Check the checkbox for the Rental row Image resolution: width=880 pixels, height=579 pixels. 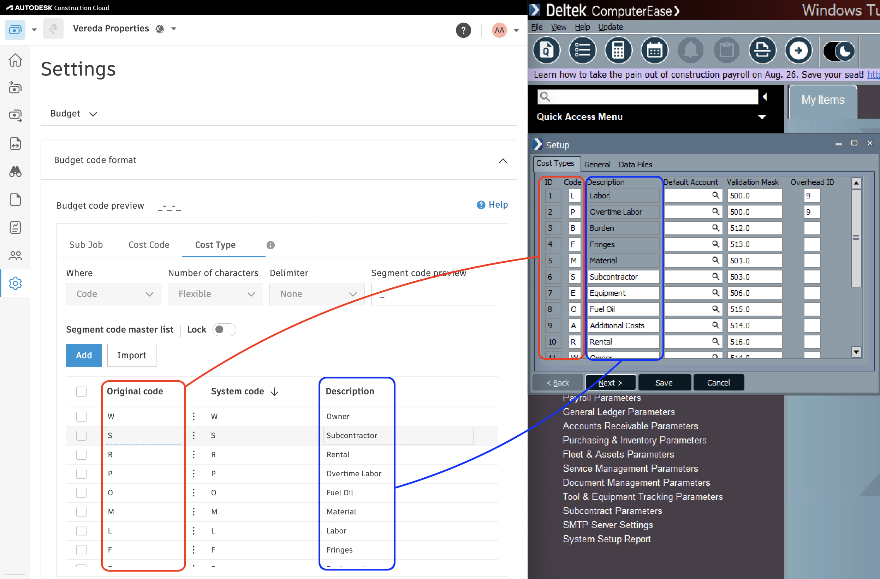pyautogui.click(x=81, y=454)
